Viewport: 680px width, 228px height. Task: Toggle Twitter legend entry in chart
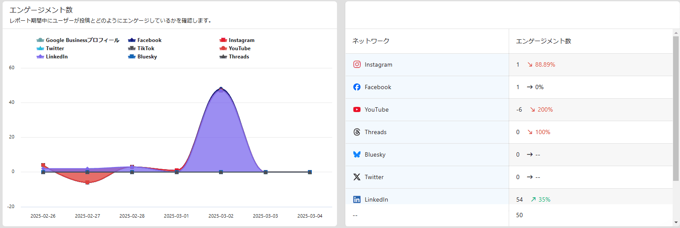pyautogui.click(x=51, y=48)
